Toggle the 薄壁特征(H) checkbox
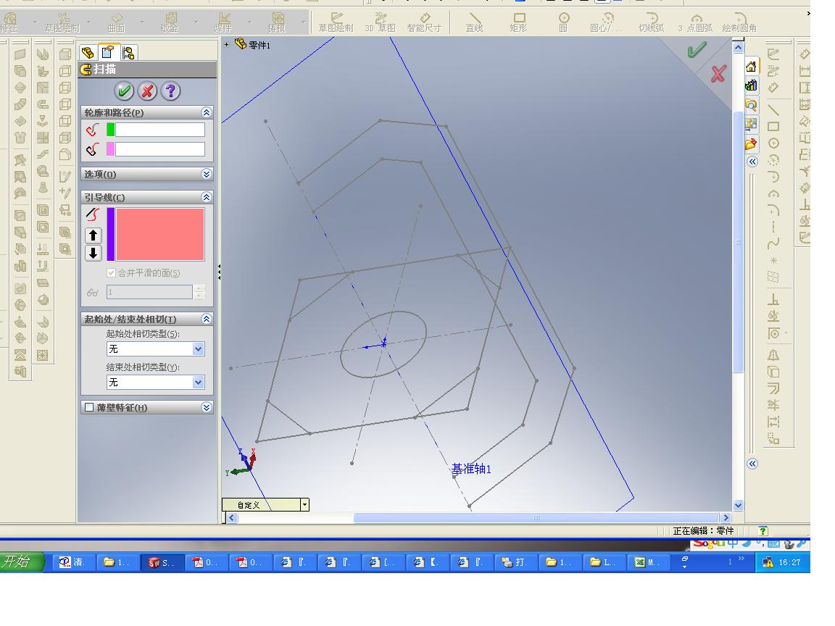 pyautogui.click(x=89, y=407)
